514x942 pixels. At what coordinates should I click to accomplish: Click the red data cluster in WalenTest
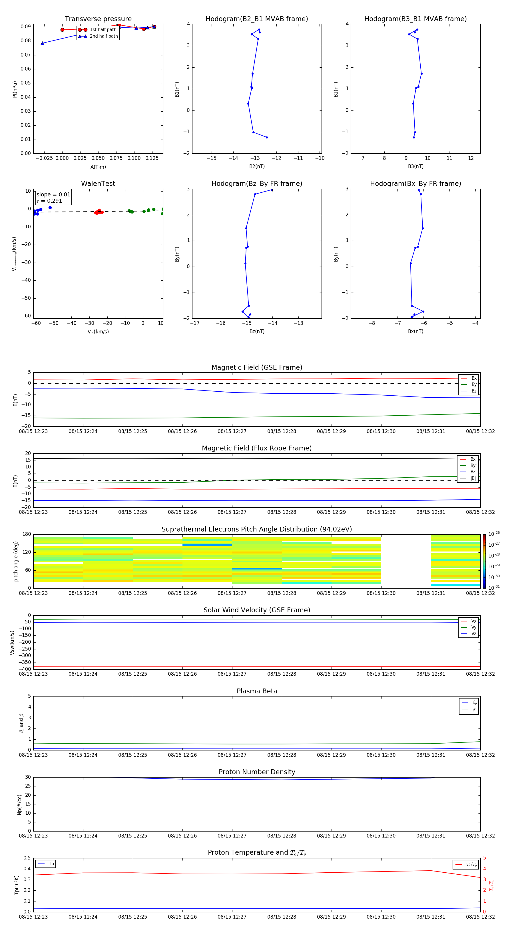[99, 212]
